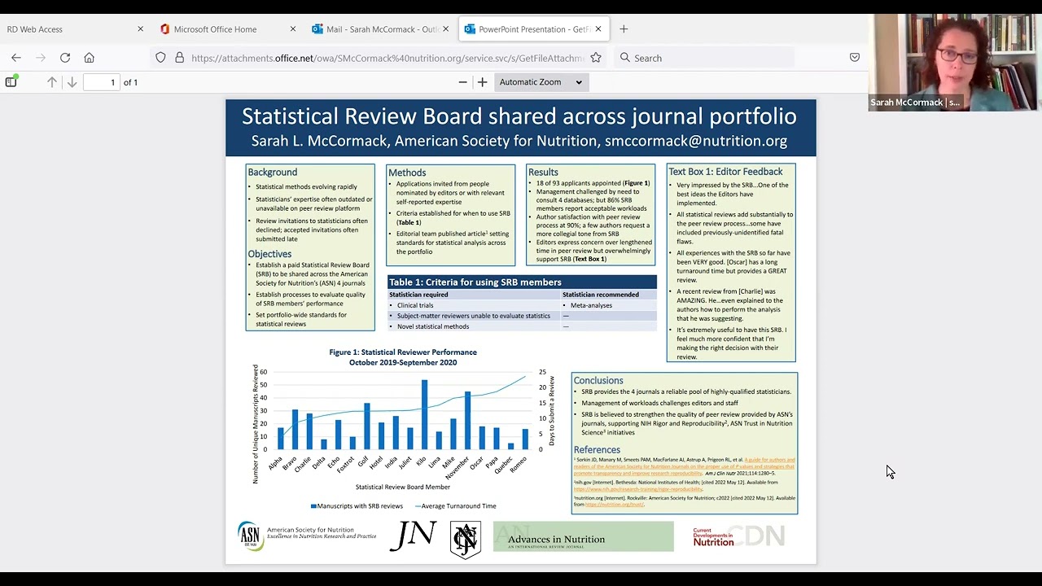Click the URL address bar
Image resolution: width=1042 pixels, height=586 pixels.
(x=387, y=58)
